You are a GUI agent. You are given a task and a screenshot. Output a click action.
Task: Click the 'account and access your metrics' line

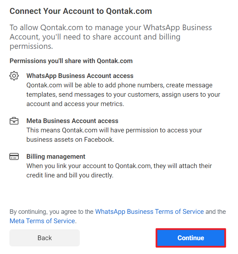click(x=75, y=104)
